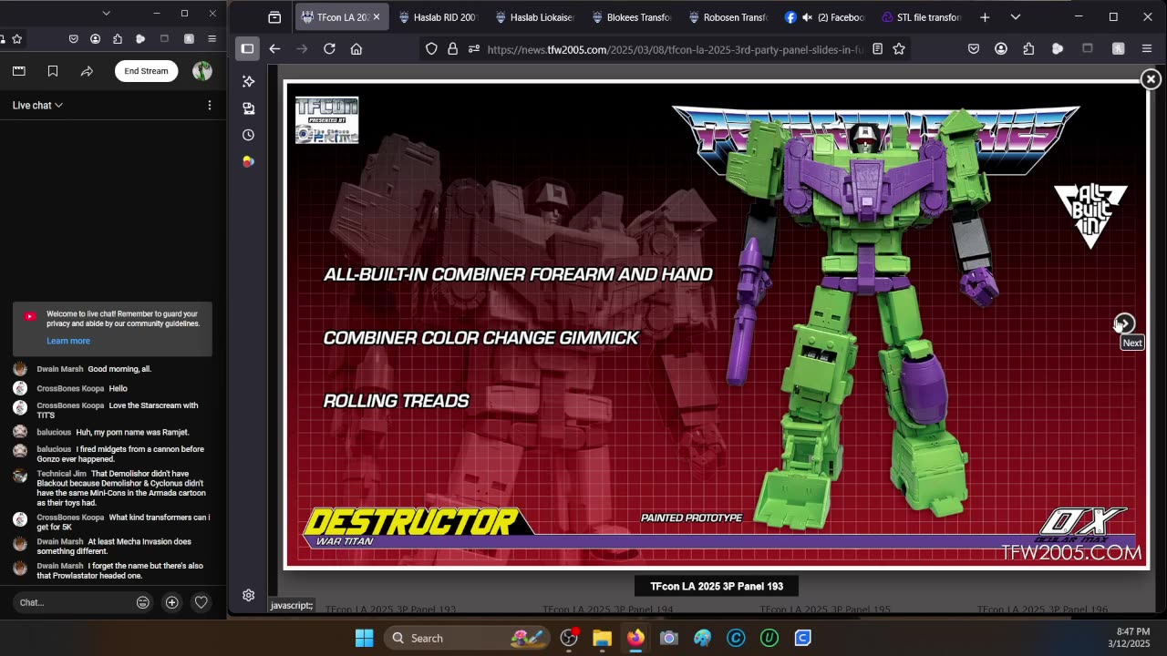Expand the list all tabs dropdown
The image size is (1167, 656).
(x=1016, y=17)
